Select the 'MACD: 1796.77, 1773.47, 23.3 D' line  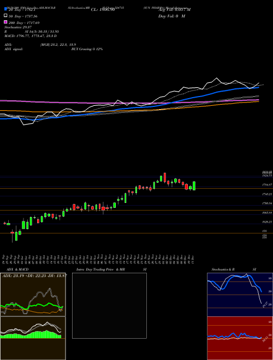coord(31,36)
